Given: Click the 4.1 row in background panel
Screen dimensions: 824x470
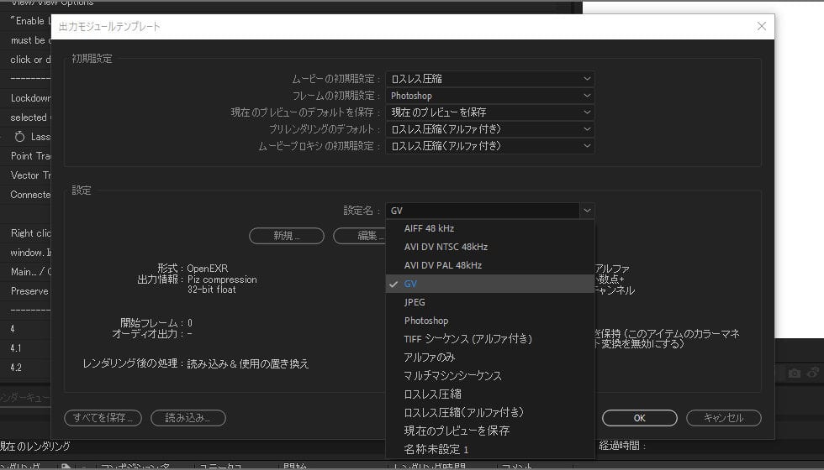Looking at the screenshot, I should (x=16, y=348).
